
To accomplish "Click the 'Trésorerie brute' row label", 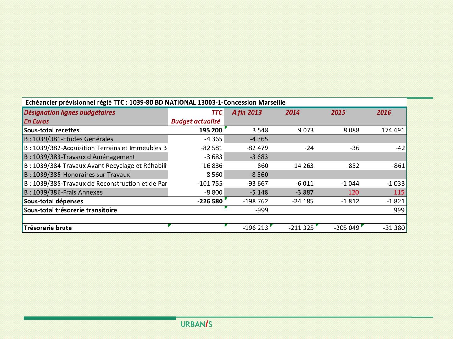I will pyautogui.click(x=48, y=228).
